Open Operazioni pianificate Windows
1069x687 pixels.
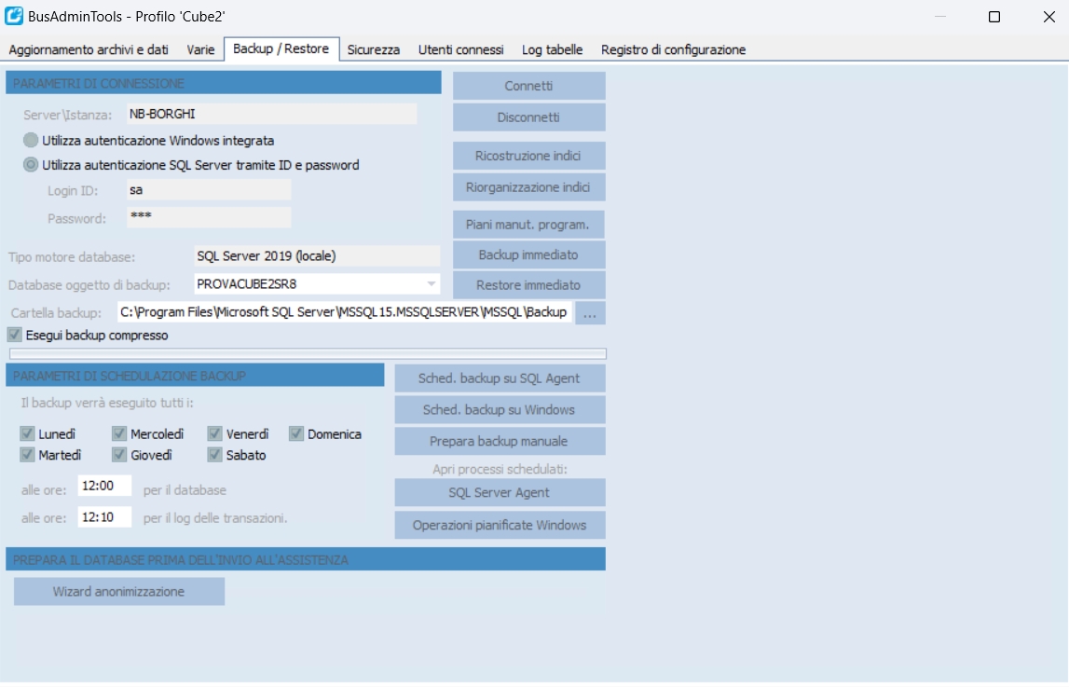click(500, 525)
